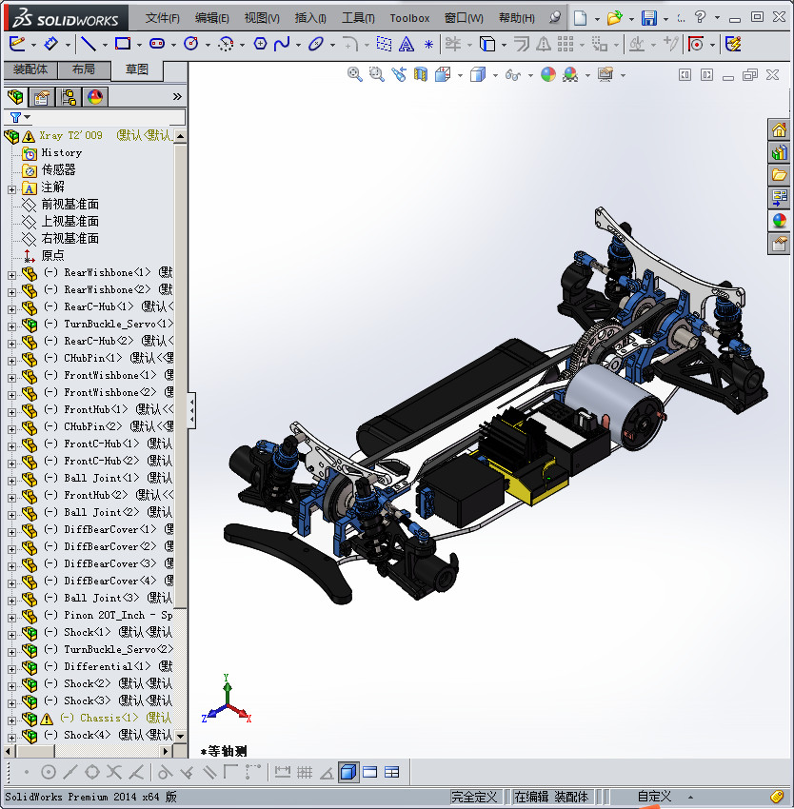Click the Save icon in title toolbar

point(649,18)
